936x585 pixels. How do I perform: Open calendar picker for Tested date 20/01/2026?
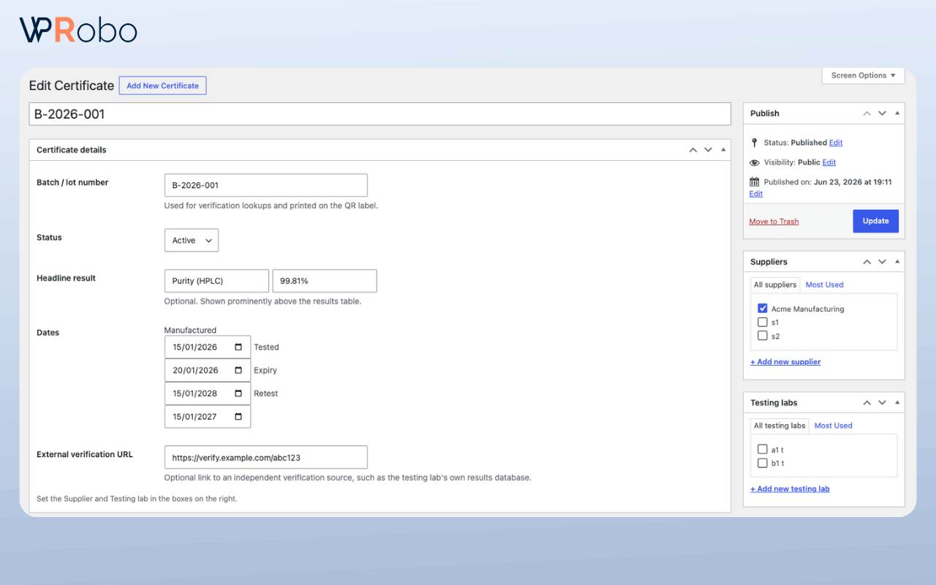click(238, 370)
